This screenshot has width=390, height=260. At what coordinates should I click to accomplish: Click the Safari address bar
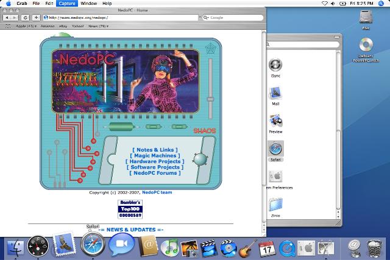(x=121, y=18)
